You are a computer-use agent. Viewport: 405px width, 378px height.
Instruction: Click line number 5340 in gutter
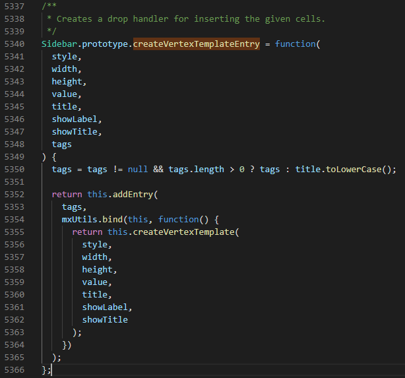[x=15, y=44]
